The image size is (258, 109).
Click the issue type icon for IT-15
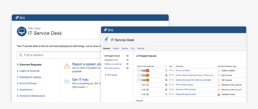tap(166, 94)
